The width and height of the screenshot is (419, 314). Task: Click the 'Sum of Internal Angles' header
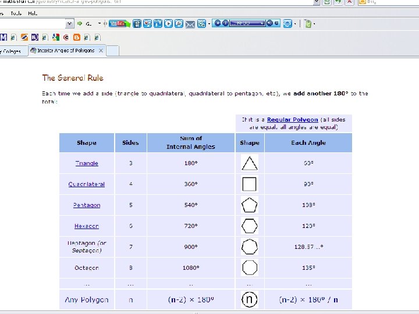click(x=191, y=142)
